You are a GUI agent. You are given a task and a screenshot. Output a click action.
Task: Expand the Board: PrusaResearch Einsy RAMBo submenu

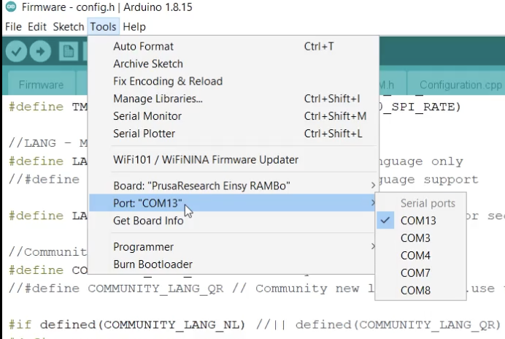click(x=233, y=186)
